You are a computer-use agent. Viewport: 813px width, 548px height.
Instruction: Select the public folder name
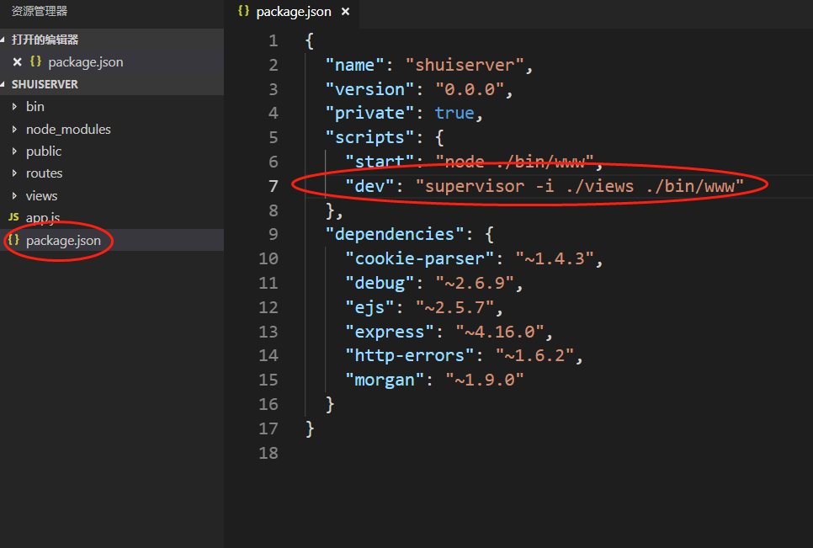44,152
